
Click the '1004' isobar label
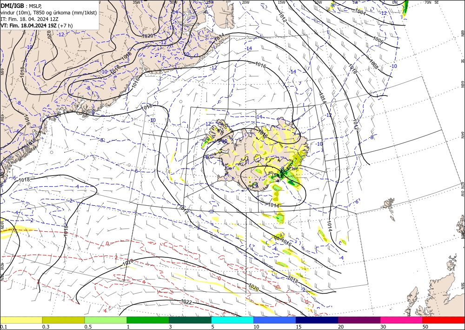click(360, 12)
